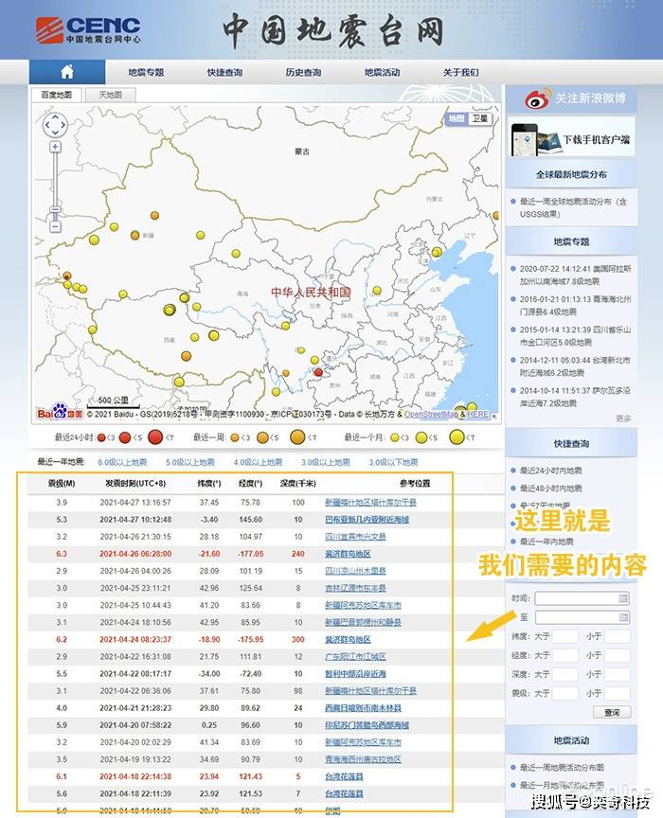663x818 pixels.
Task: Go to the home page icon
Action: (x=67, y=72)
